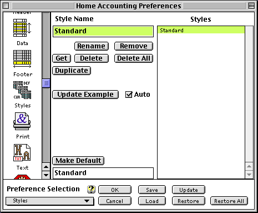Click the Restore All button
The width and height of the screenshot is (258, 213).
pyautogui.click(x=229, y=201)
